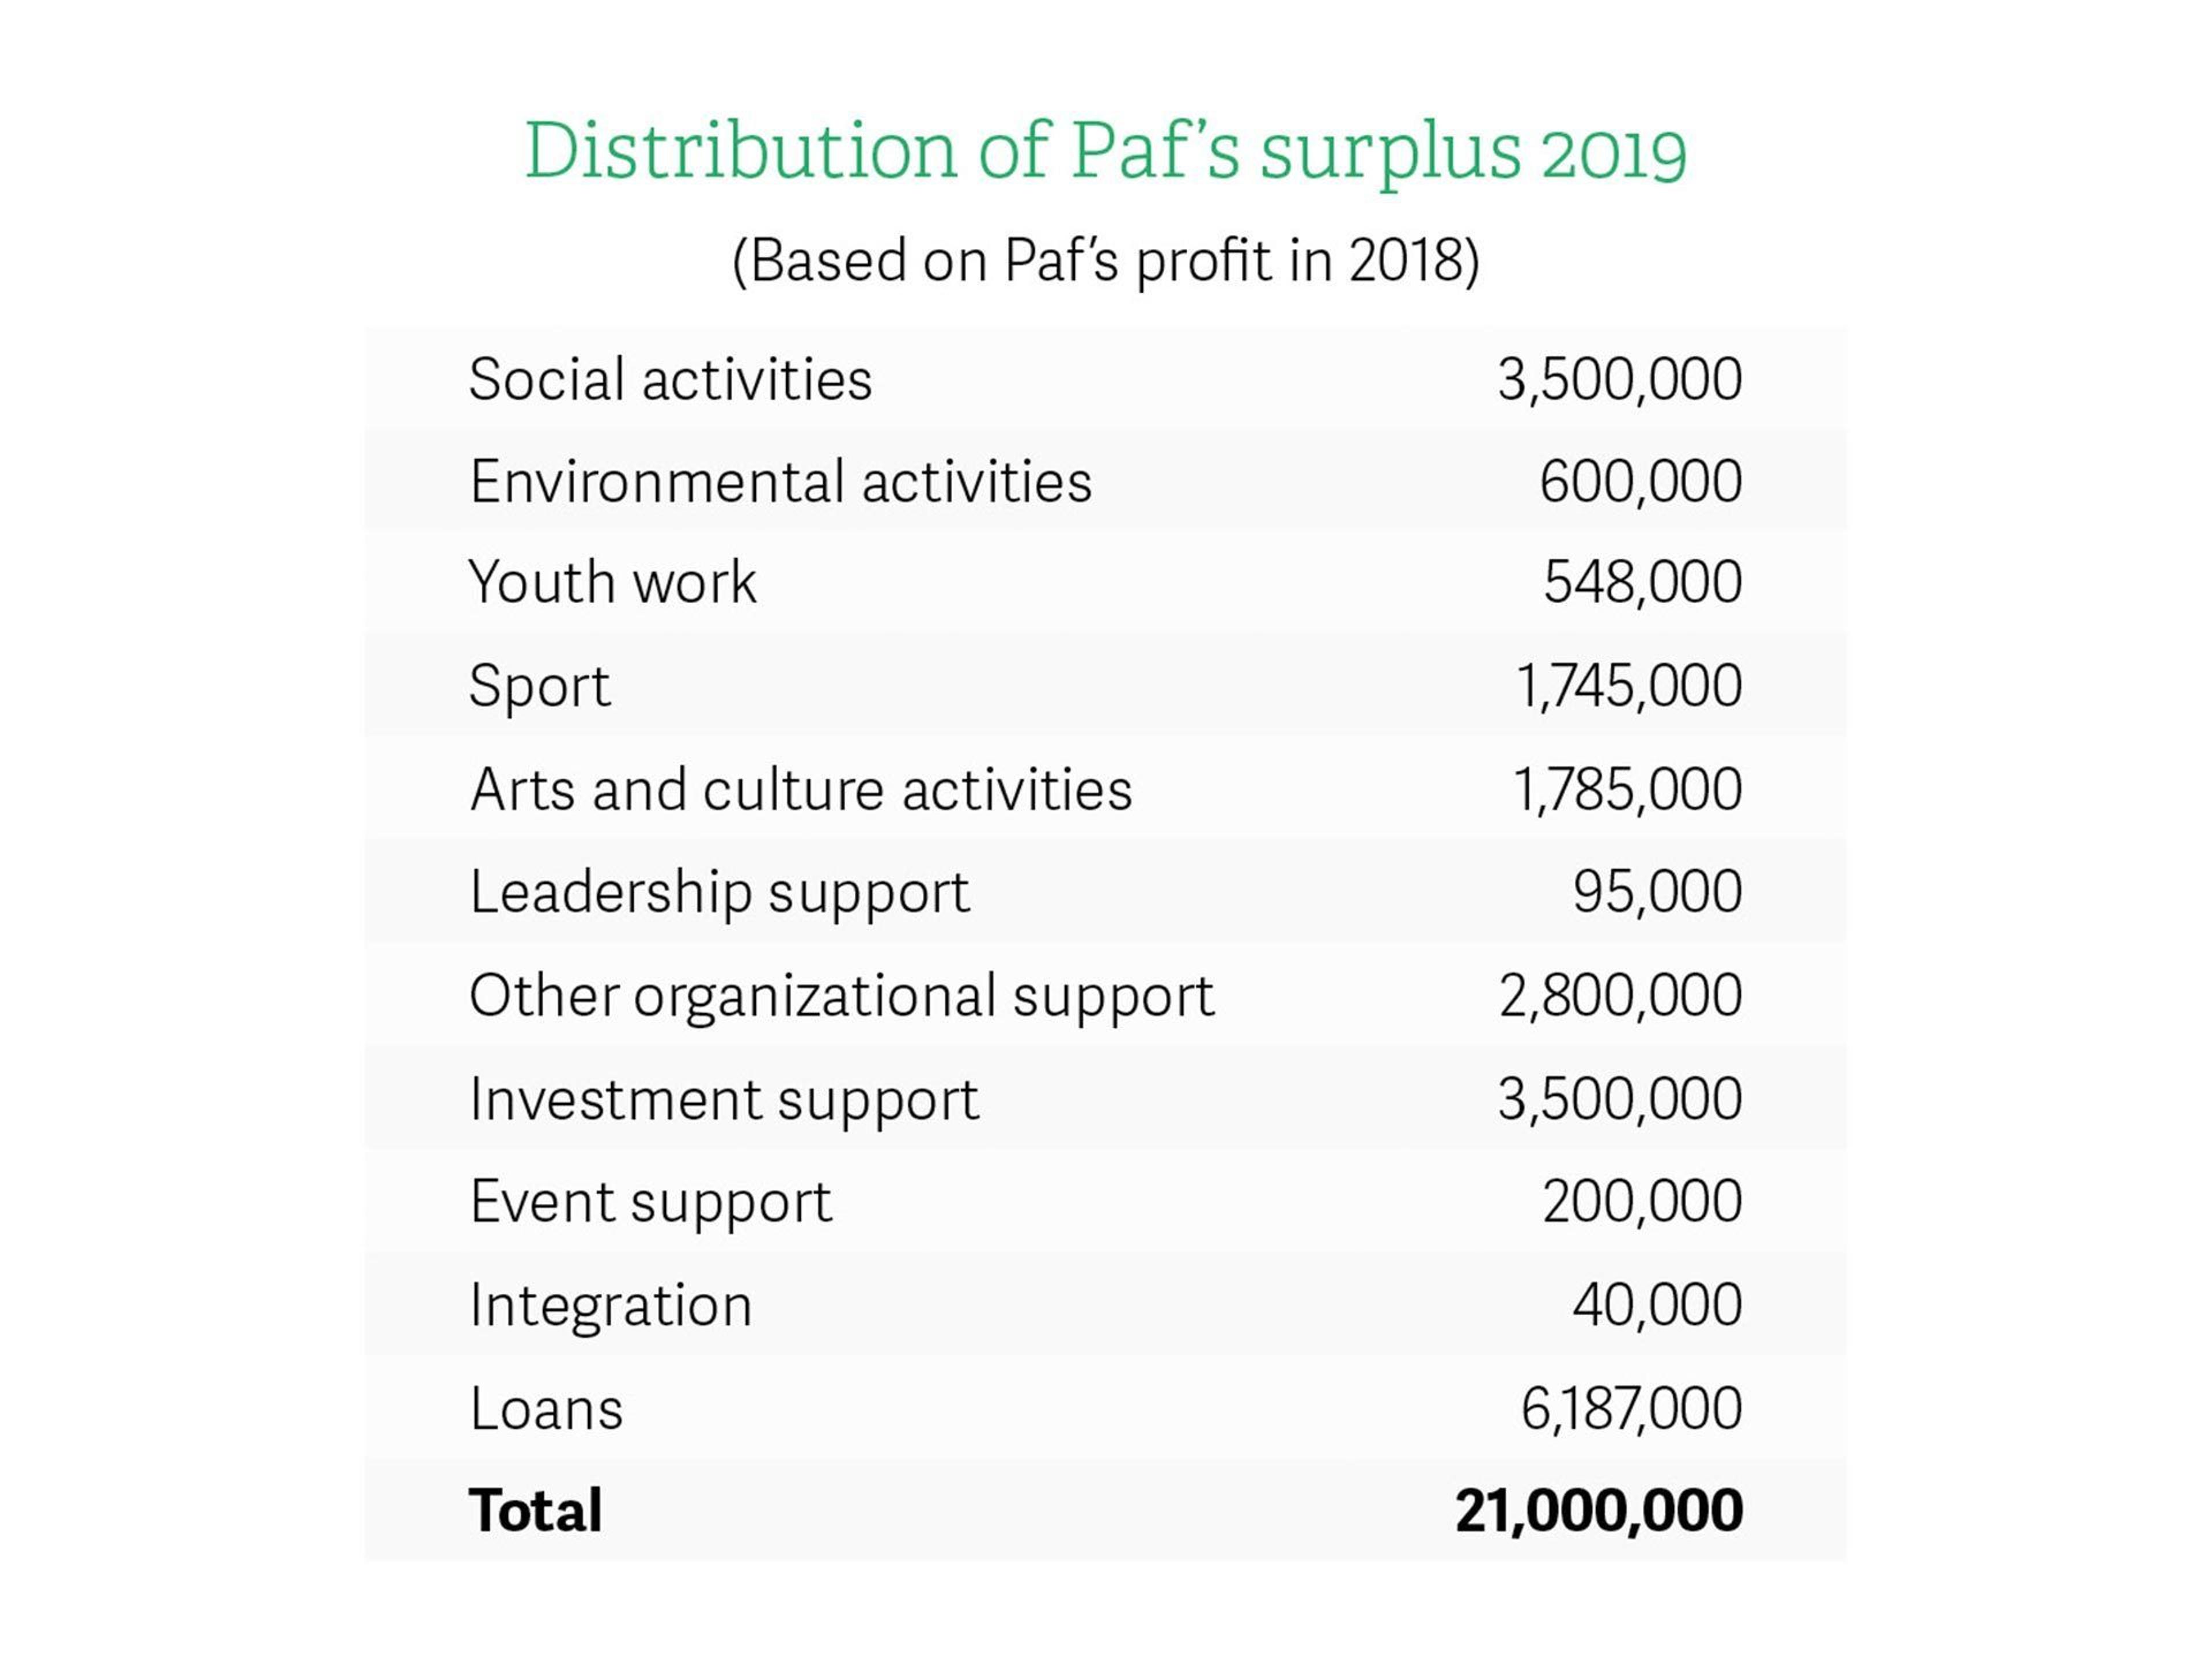
Task: Click the Leadership support label
Action: tap(719, 893)
